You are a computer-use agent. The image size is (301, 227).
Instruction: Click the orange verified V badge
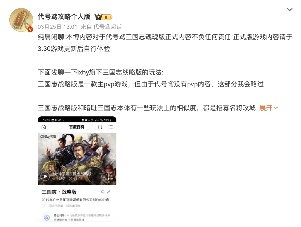coord(30,29)
